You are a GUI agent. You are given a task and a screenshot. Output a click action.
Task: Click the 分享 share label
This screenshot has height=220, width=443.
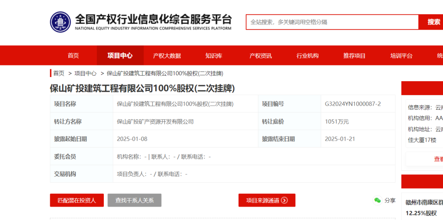click(390, 201)
